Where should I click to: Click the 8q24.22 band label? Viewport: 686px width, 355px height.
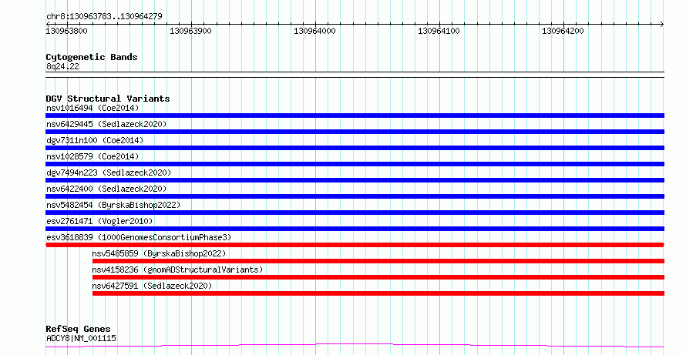(62, 66)
